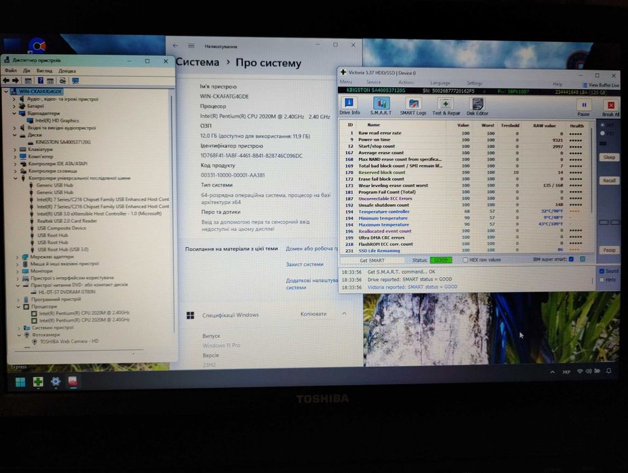The width and height of the screenshot is (628, 473).
Task: Click the Sleep button in Victoria
Action: tap(609, 157)
